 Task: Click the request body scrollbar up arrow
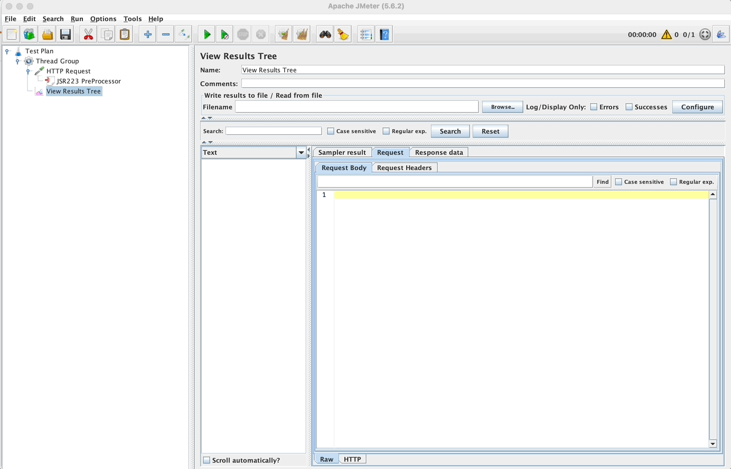point(713,195)
